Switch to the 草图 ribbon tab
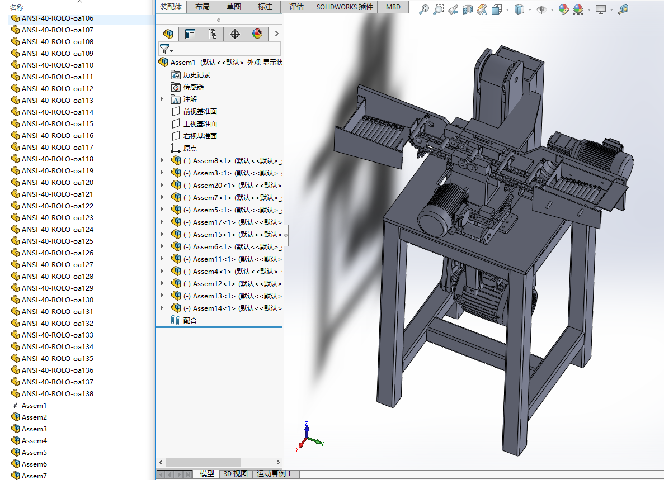 233,7
